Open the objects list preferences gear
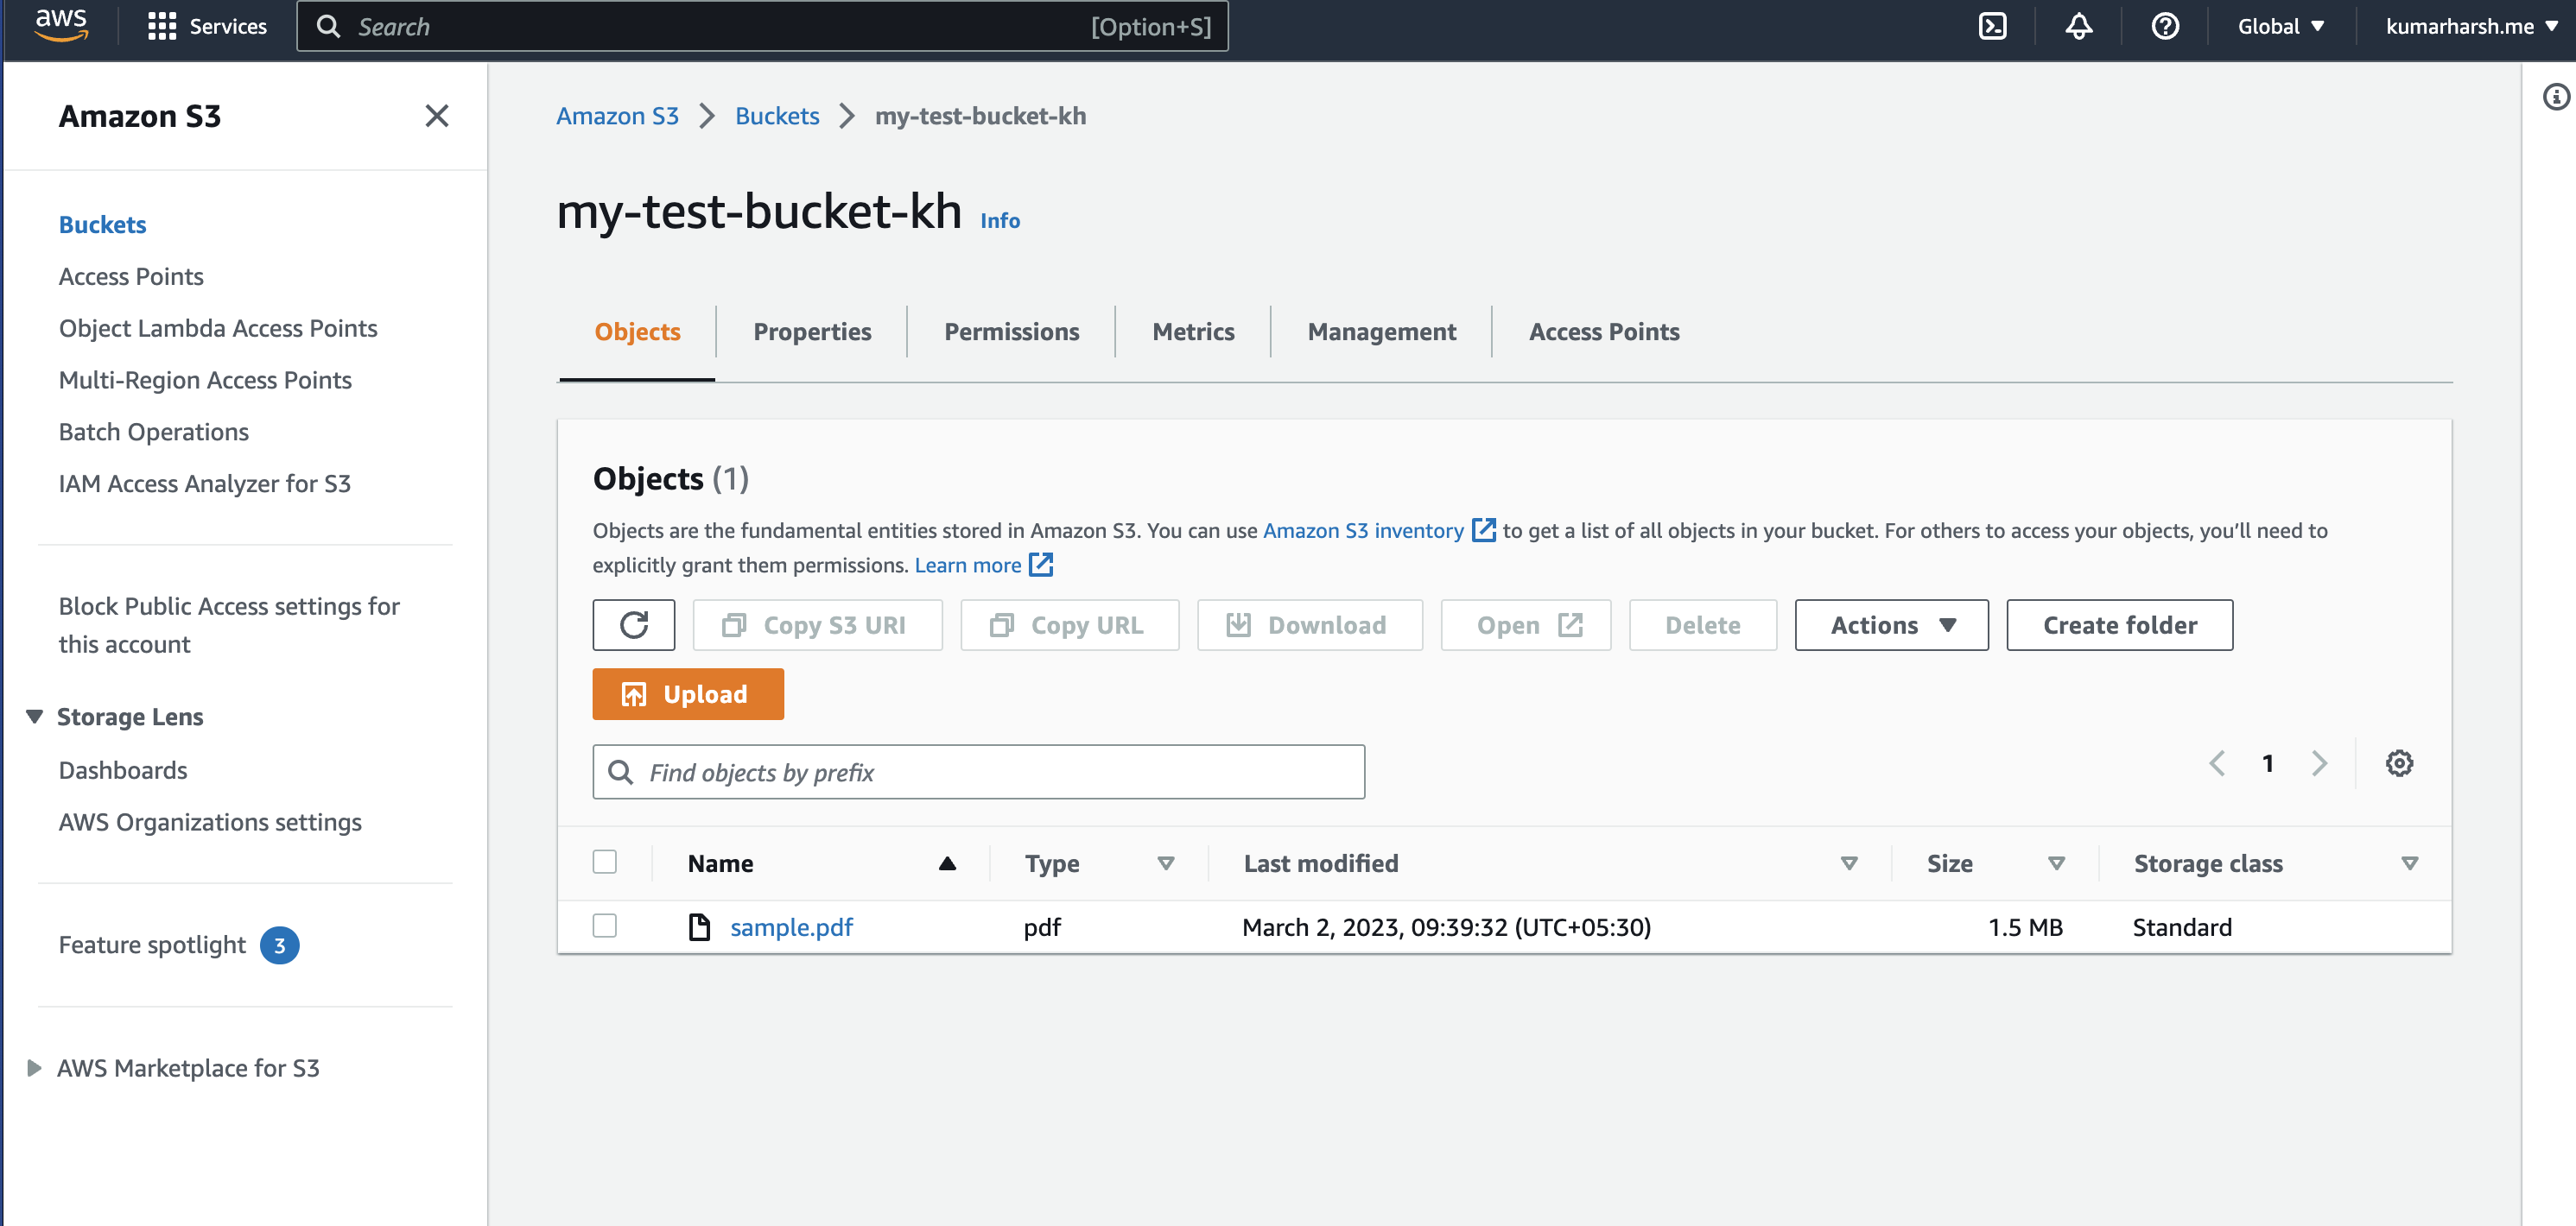Image resolution: width=2576 pixels, height=1226 pixels. pyautogui.click(x=2399, y=762)
